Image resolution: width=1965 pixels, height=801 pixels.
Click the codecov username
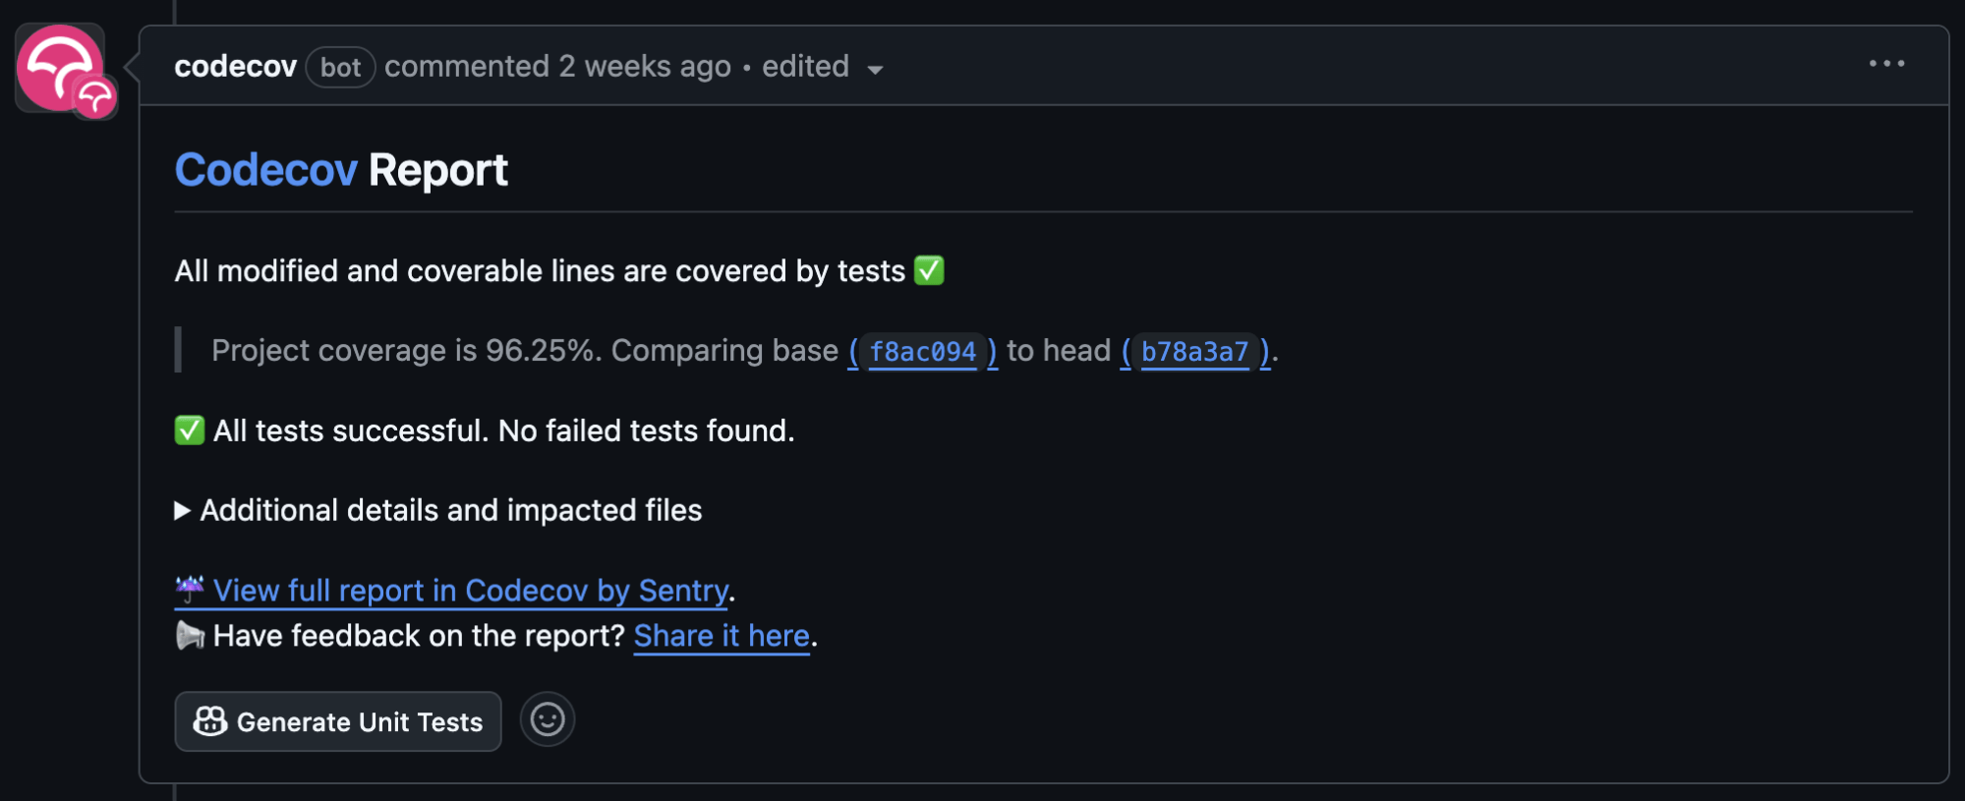click(235, 66)
